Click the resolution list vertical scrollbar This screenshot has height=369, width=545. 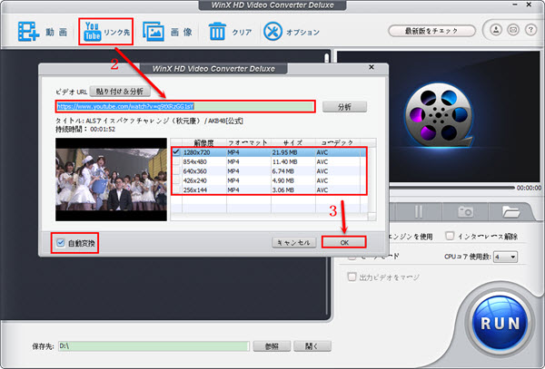372,180
